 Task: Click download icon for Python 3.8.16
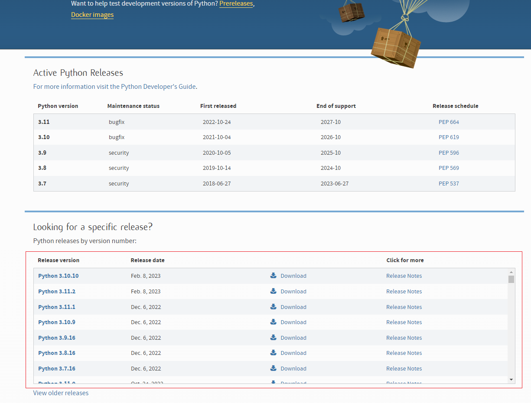click(x=273, y=353)
